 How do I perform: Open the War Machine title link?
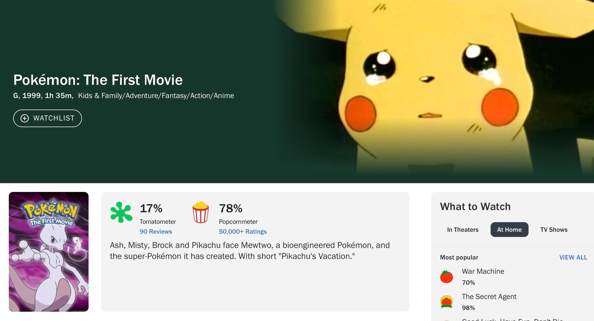tap(483, 271)
